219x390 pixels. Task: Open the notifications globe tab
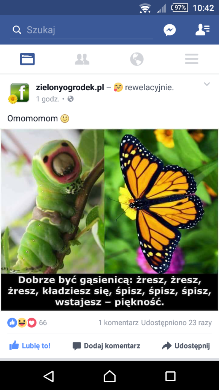point(137,59)
